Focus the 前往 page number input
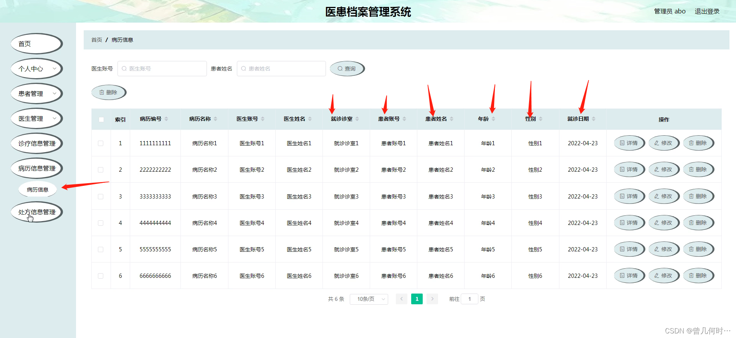The height and width of the screenshot is (338, 736). (470, 299)
